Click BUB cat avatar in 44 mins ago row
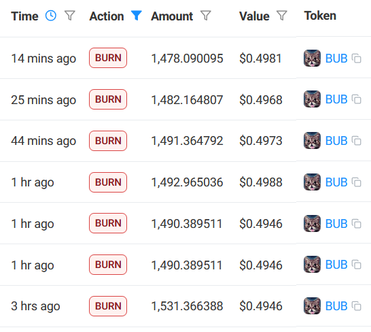Viewport: 371px width, 332px height. (312, 141)
